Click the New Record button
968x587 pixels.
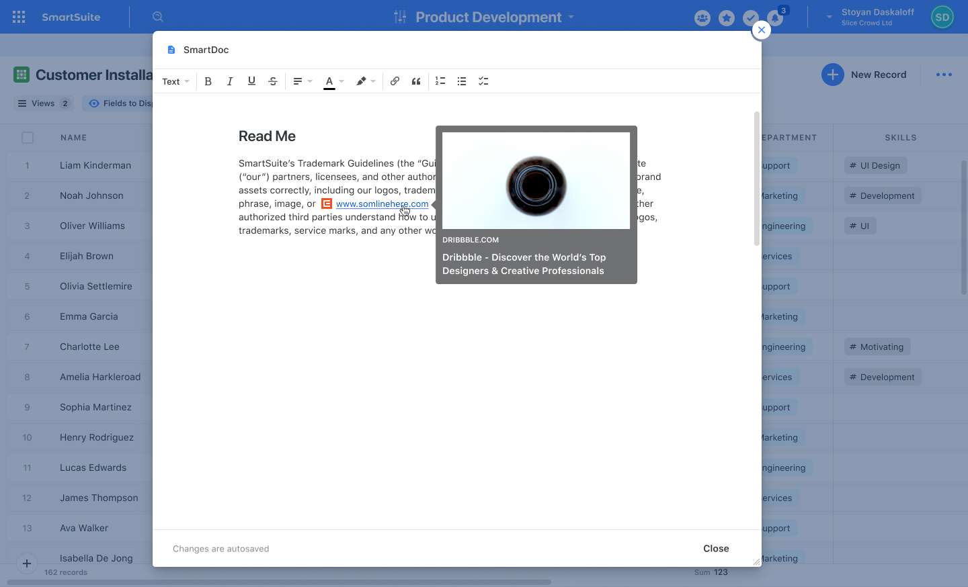864,75
